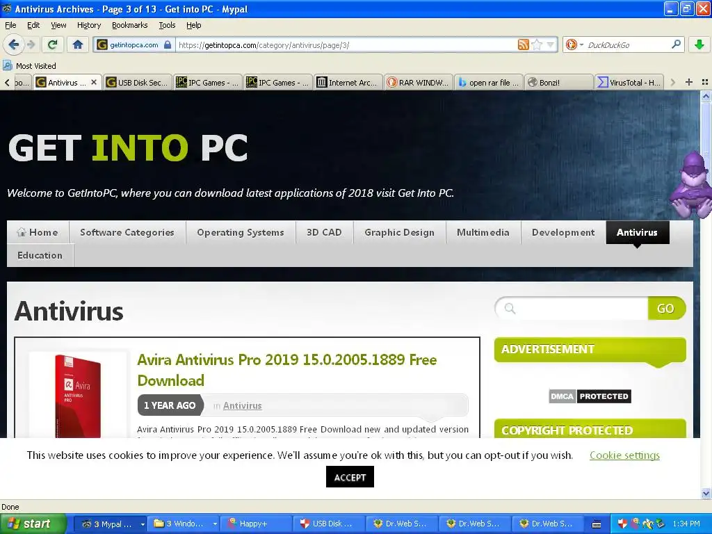Click the purple Bonzi Buddy character
Screen dimensions: 712x534
click(691, 185)
